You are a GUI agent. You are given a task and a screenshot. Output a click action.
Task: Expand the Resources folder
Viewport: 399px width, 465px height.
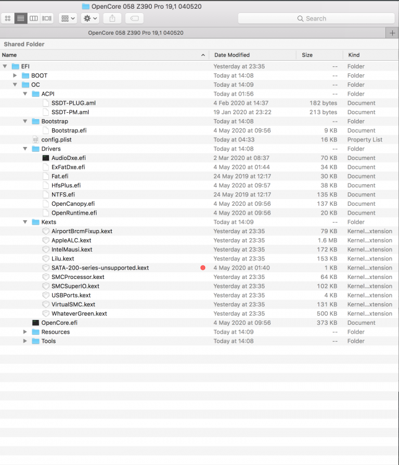click(25, 332)
